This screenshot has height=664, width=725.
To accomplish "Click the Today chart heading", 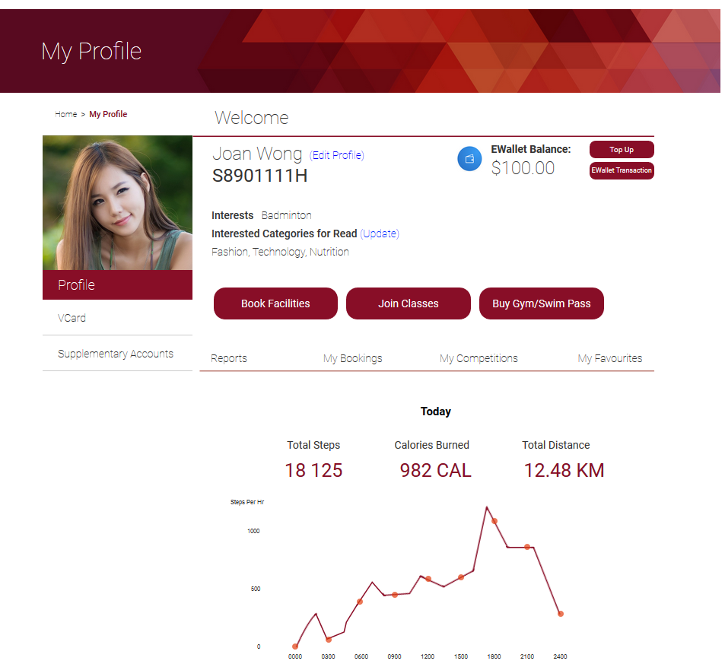I will click(436, 411).
